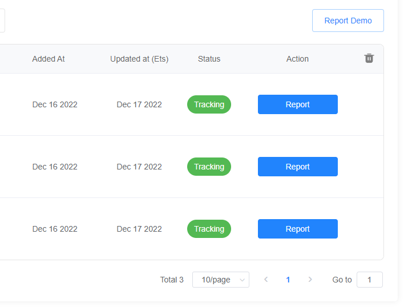Image resolution: width=408 pixels, height=307 pixels.
Task: Click the Status column header
Action: pos(209,59)
